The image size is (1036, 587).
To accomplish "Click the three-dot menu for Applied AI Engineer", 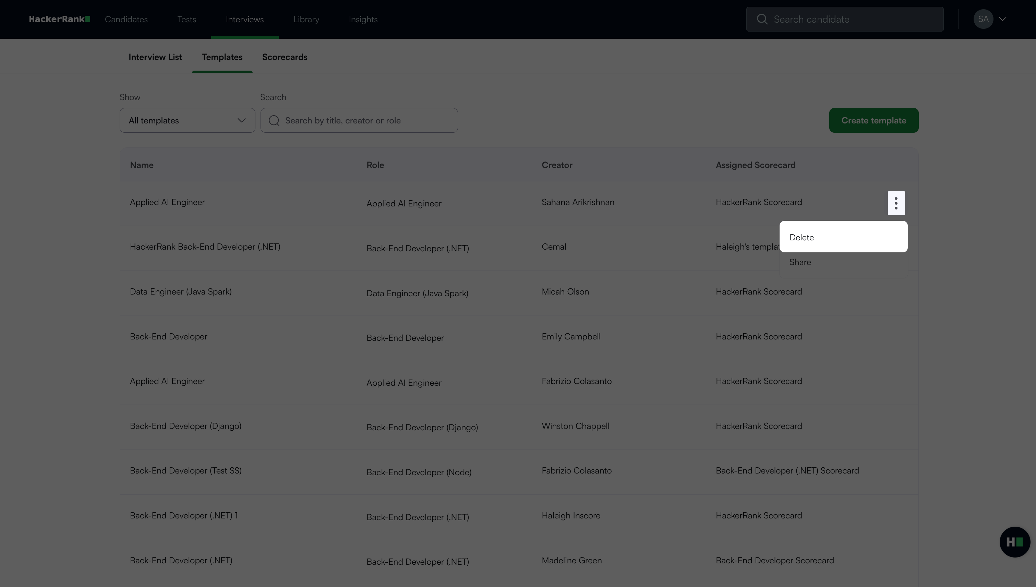I will (x=896, y=203).
